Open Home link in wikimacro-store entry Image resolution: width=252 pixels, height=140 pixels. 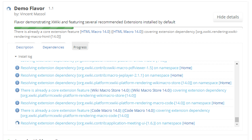[x=225, y=83]
